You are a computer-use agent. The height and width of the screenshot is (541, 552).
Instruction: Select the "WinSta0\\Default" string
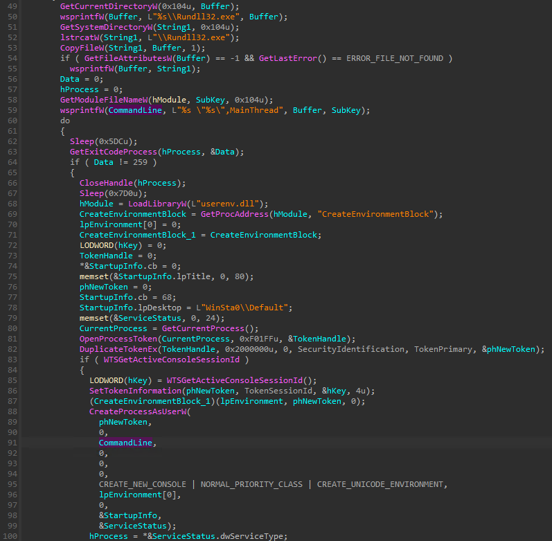[244, 308]
